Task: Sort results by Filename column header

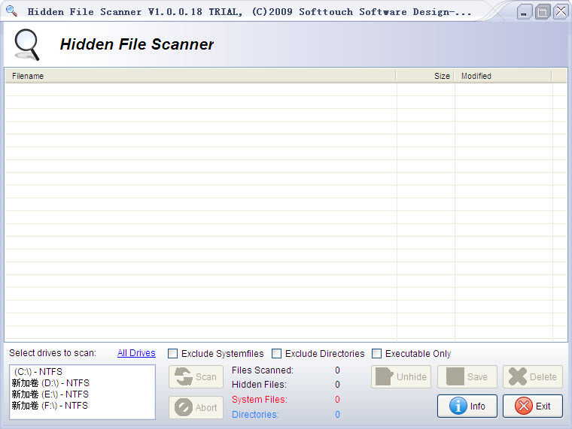Action: point(199,76)
